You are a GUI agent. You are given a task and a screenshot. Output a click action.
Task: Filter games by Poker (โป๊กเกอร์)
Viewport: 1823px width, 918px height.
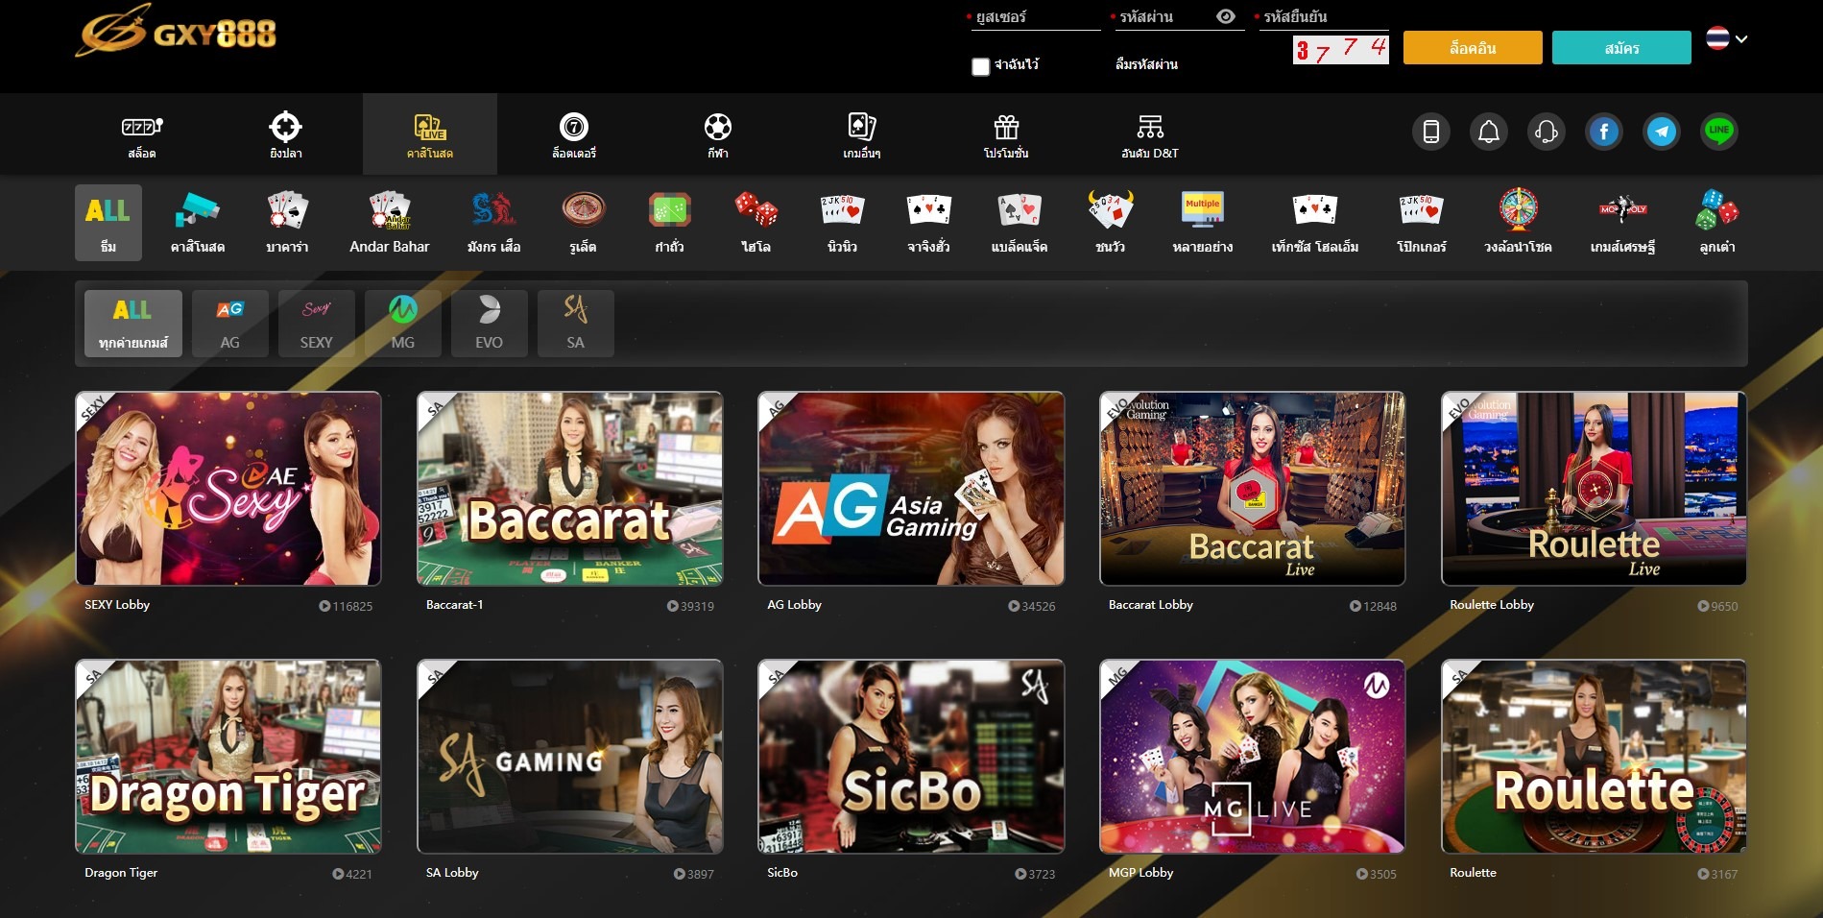point(1422,223)
